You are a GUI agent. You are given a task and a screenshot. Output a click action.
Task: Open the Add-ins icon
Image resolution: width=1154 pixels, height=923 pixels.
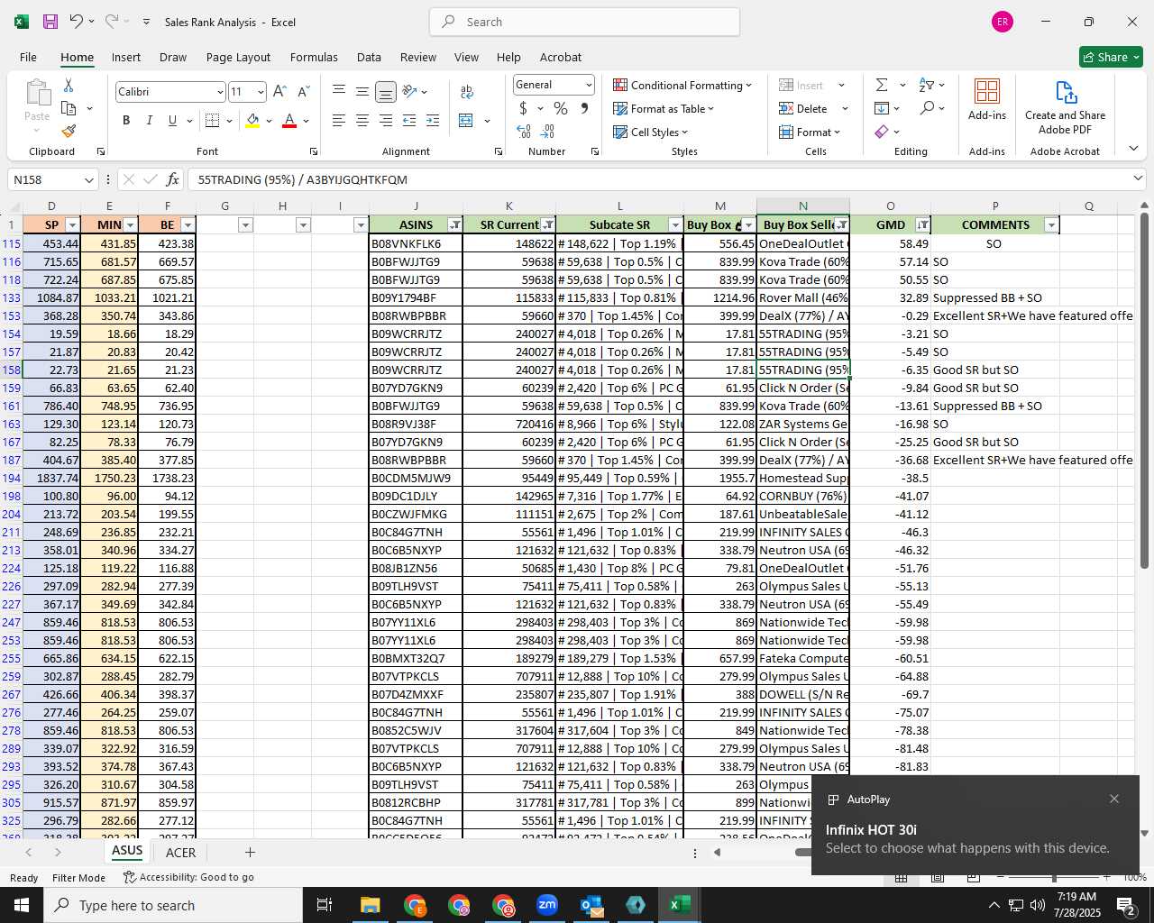click(987, 99)
